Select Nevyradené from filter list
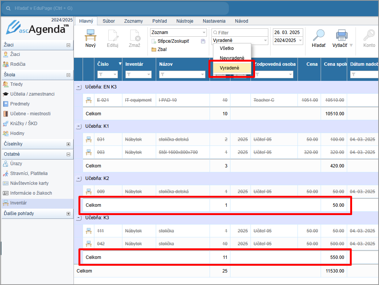Image resolution: width=379 pixels, height=285 pixels. (232, 58)
